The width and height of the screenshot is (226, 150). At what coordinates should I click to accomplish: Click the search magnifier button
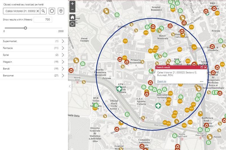click(x=43, y=11)
